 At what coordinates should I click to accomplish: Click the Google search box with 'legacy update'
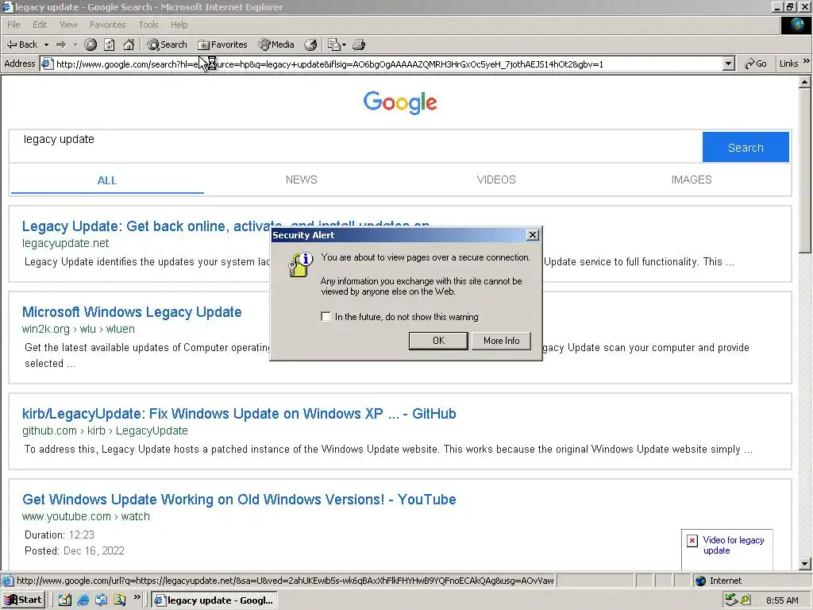[356, 147]
